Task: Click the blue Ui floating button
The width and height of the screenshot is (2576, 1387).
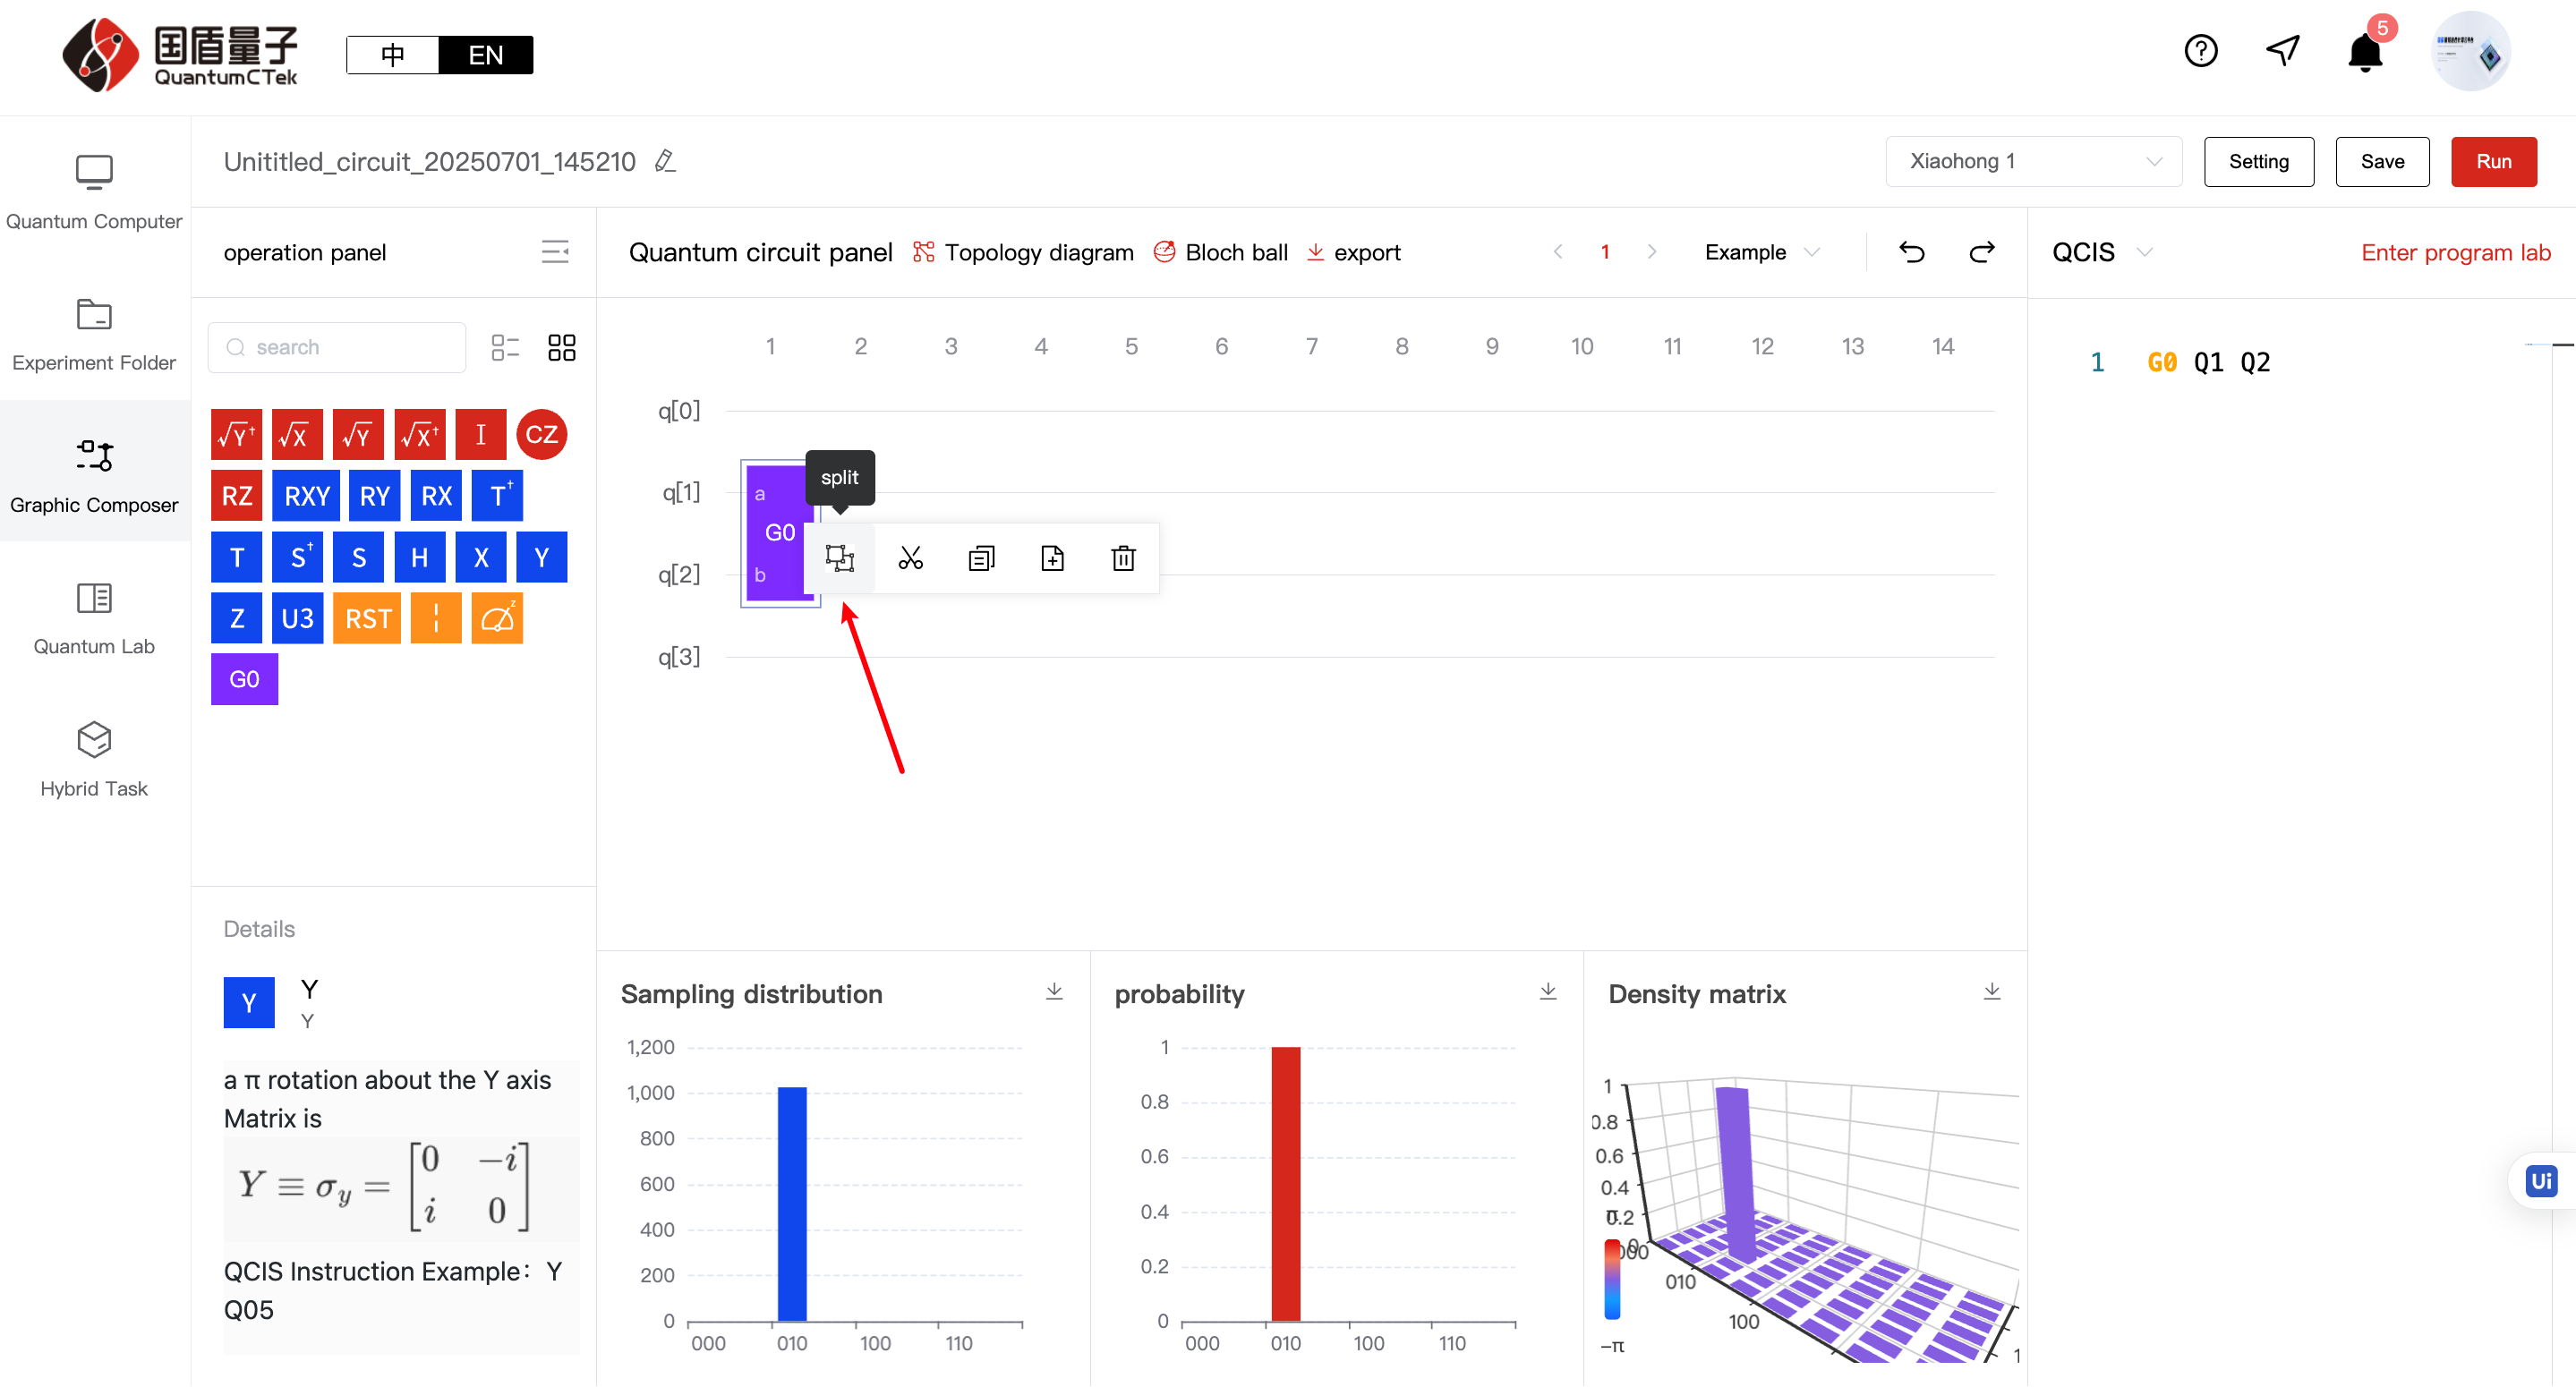Action: tap(2541, 1181)
